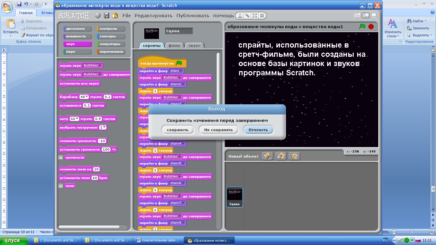Select the скрипты tab
The width and height of the screenshot is (436, 245).
152,46
